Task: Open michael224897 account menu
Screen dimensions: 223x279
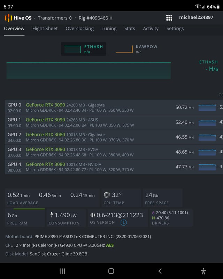Action: tap(196, 17)
